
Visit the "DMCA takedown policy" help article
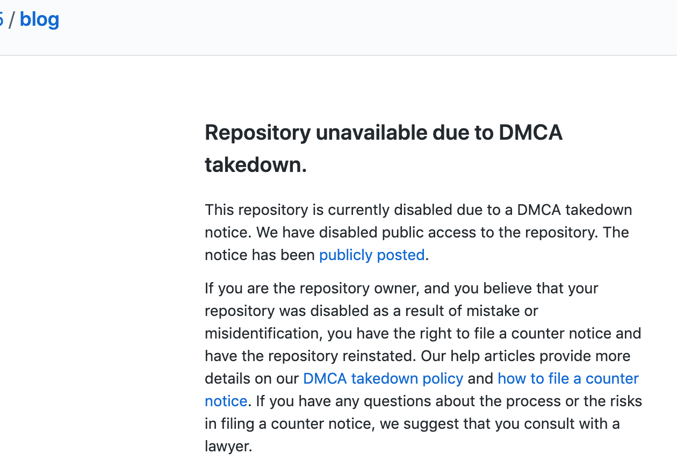(x=383, y=378)
